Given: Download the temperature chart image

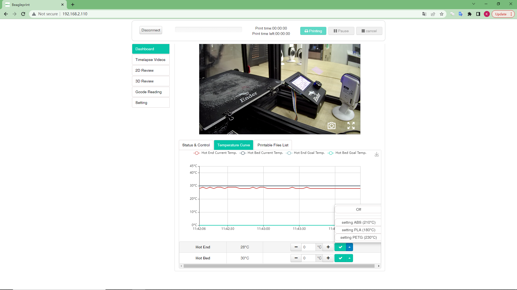Looking at the screenshot, I should point(377,154).
